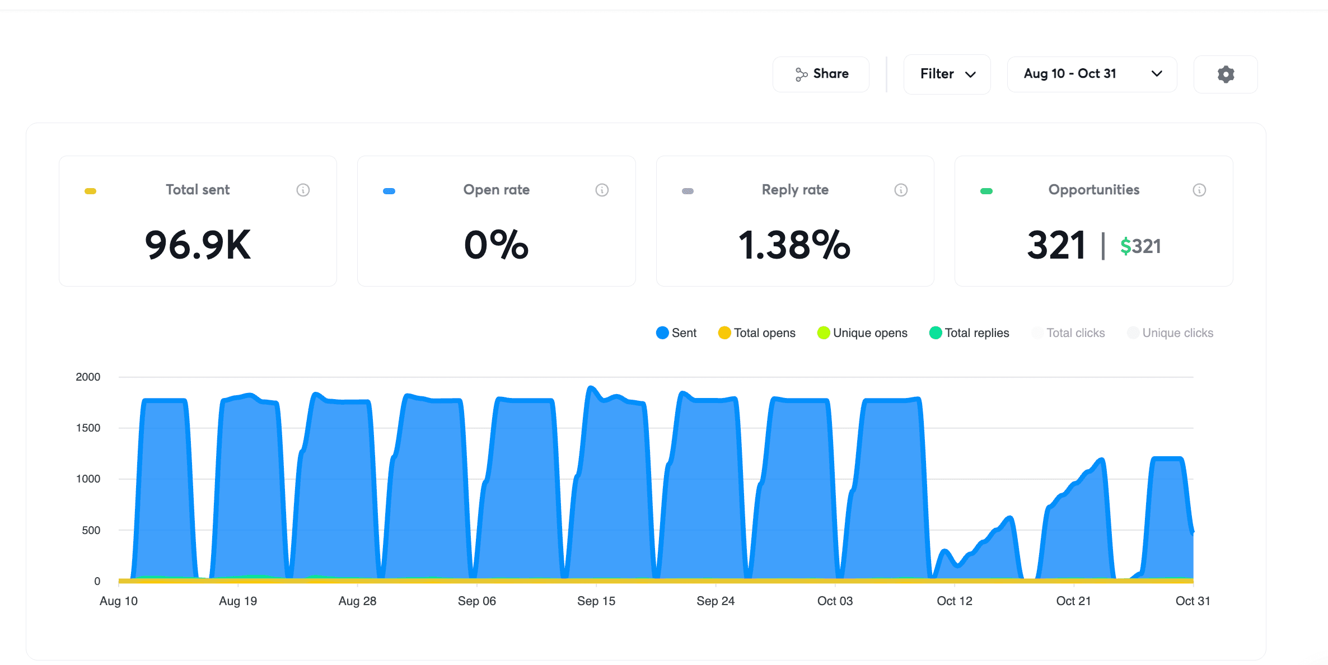Click the 2000 y-axis label

point(88,377)
